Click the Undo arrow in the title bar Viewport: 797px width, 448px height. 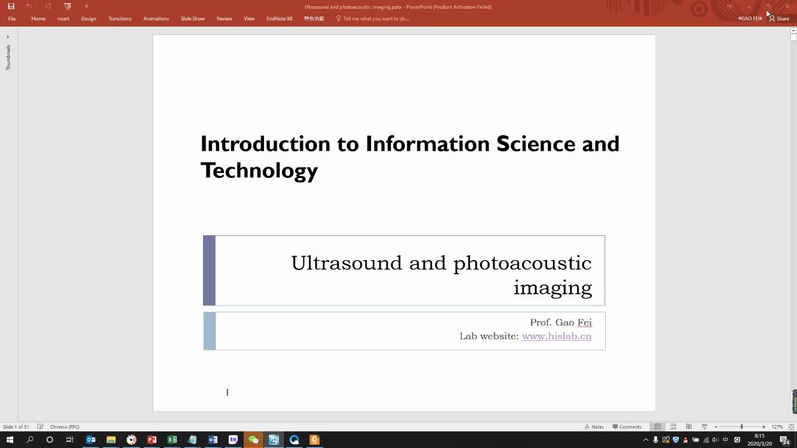[x=28, y=6]
